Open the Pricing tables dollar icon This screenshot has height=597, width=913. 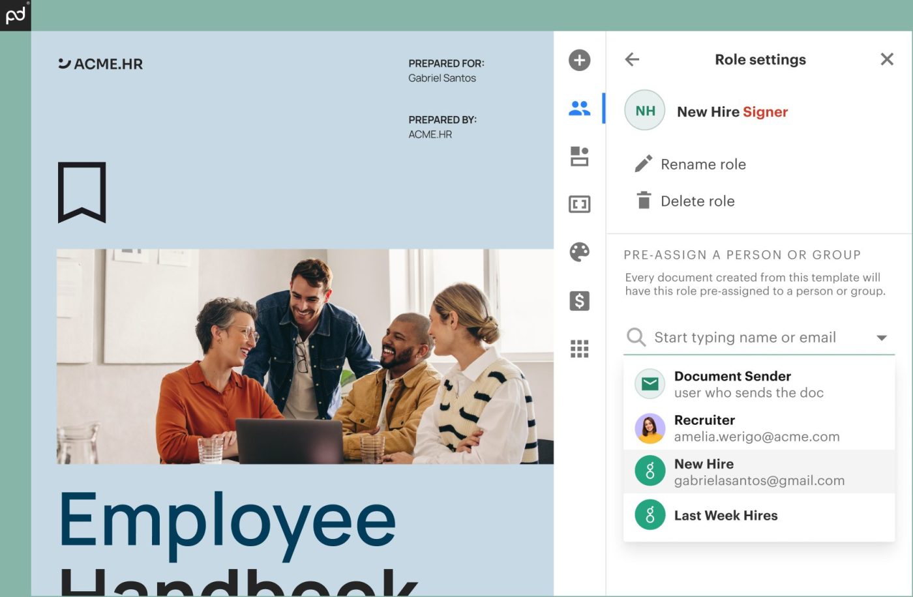pyautogui.click(x=579, y=300)
